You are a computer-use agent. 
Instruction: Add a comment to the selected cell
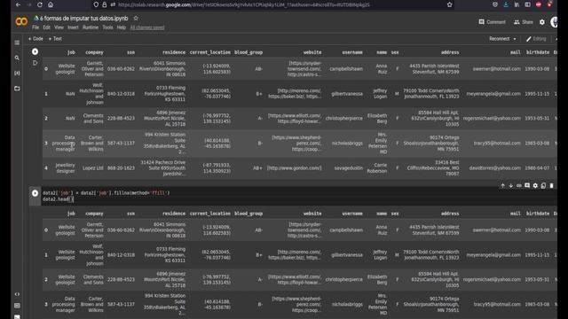(x=527, y=185)
